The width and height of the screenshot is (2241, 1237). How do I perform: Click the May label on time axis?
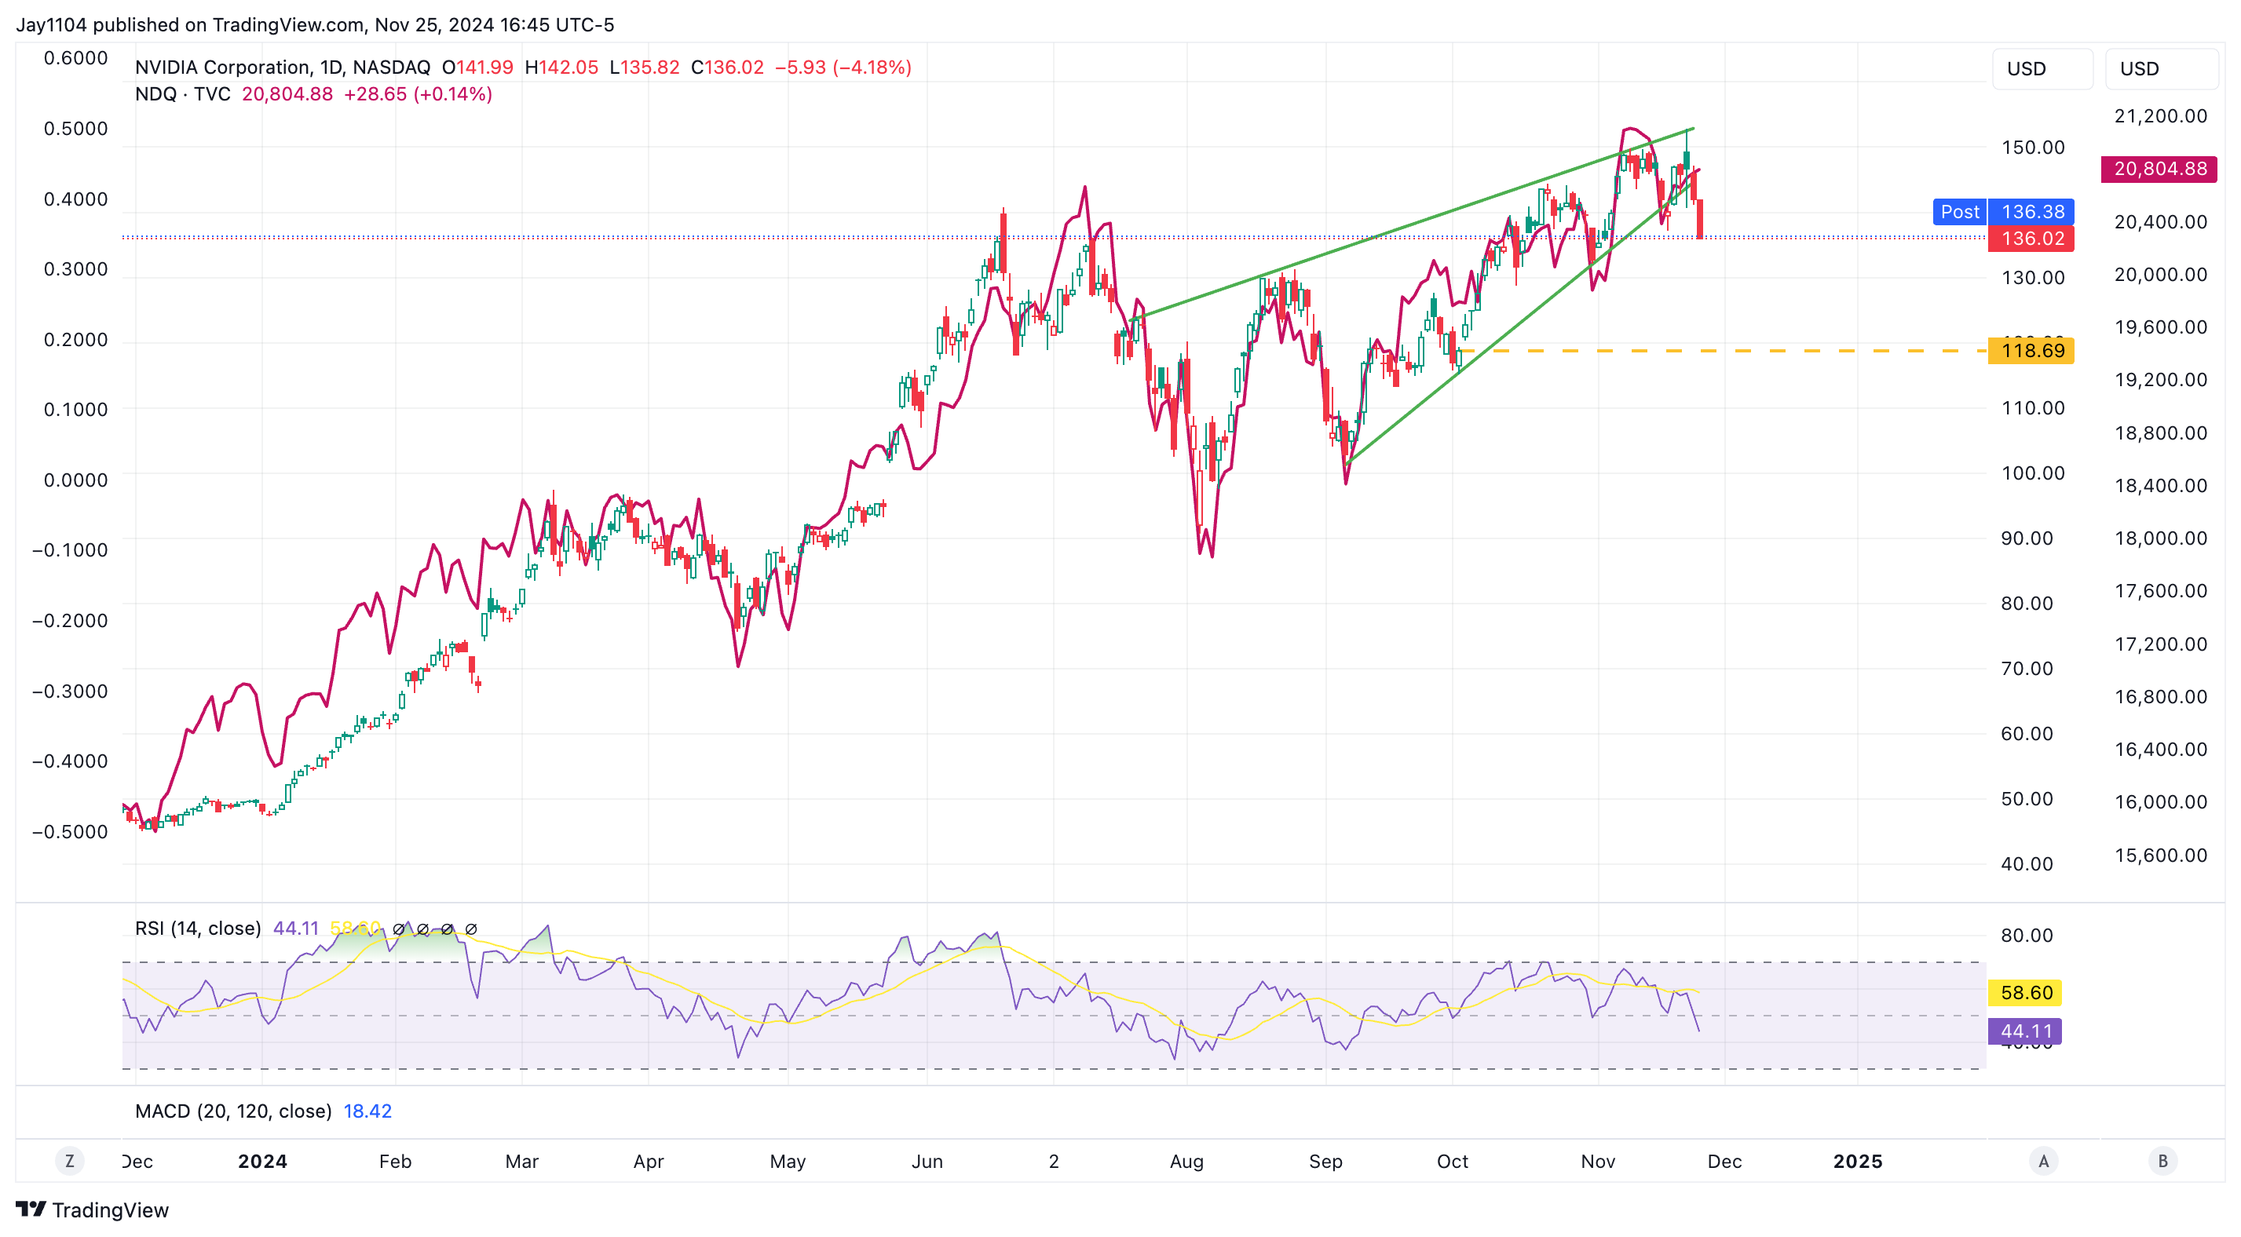(x=788, y=1162)
